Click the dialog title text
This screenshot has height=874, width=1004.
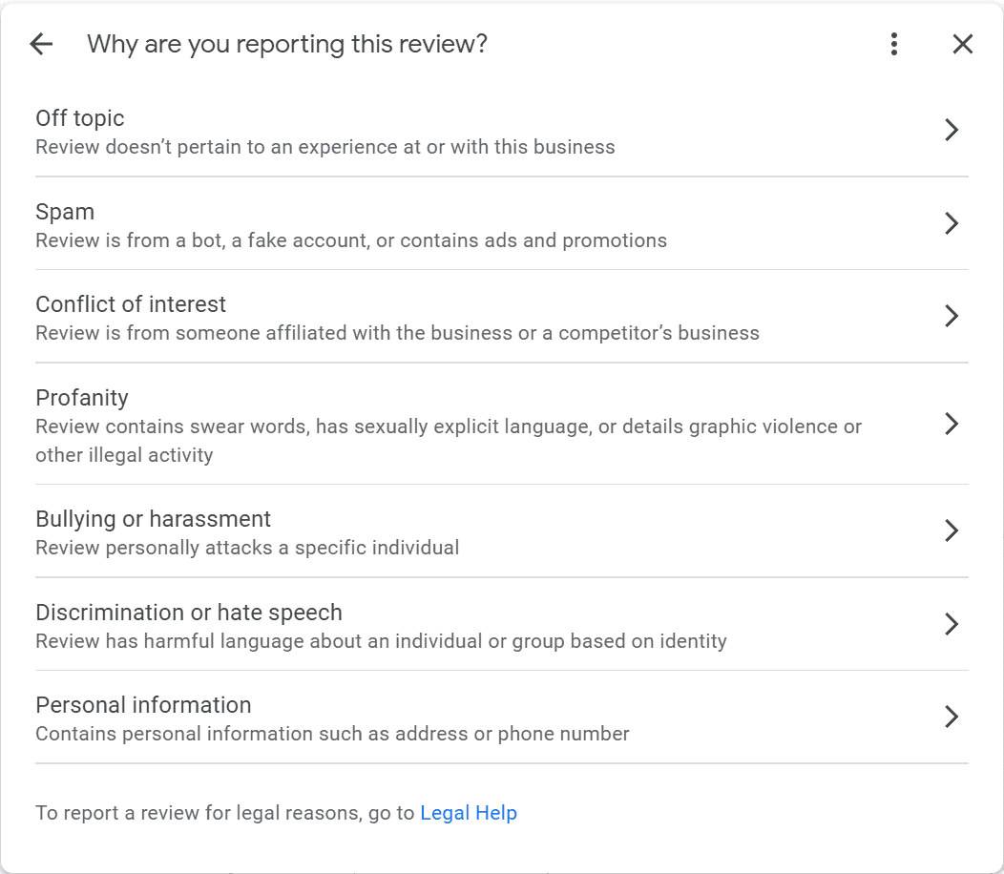point(286,44)
